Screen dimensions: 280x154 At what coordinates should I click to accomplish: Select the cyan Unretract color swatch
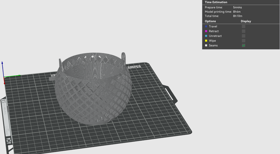coord(206,36)
